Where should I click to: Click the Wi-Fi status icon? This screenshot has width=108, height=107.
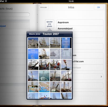(6, 1)
